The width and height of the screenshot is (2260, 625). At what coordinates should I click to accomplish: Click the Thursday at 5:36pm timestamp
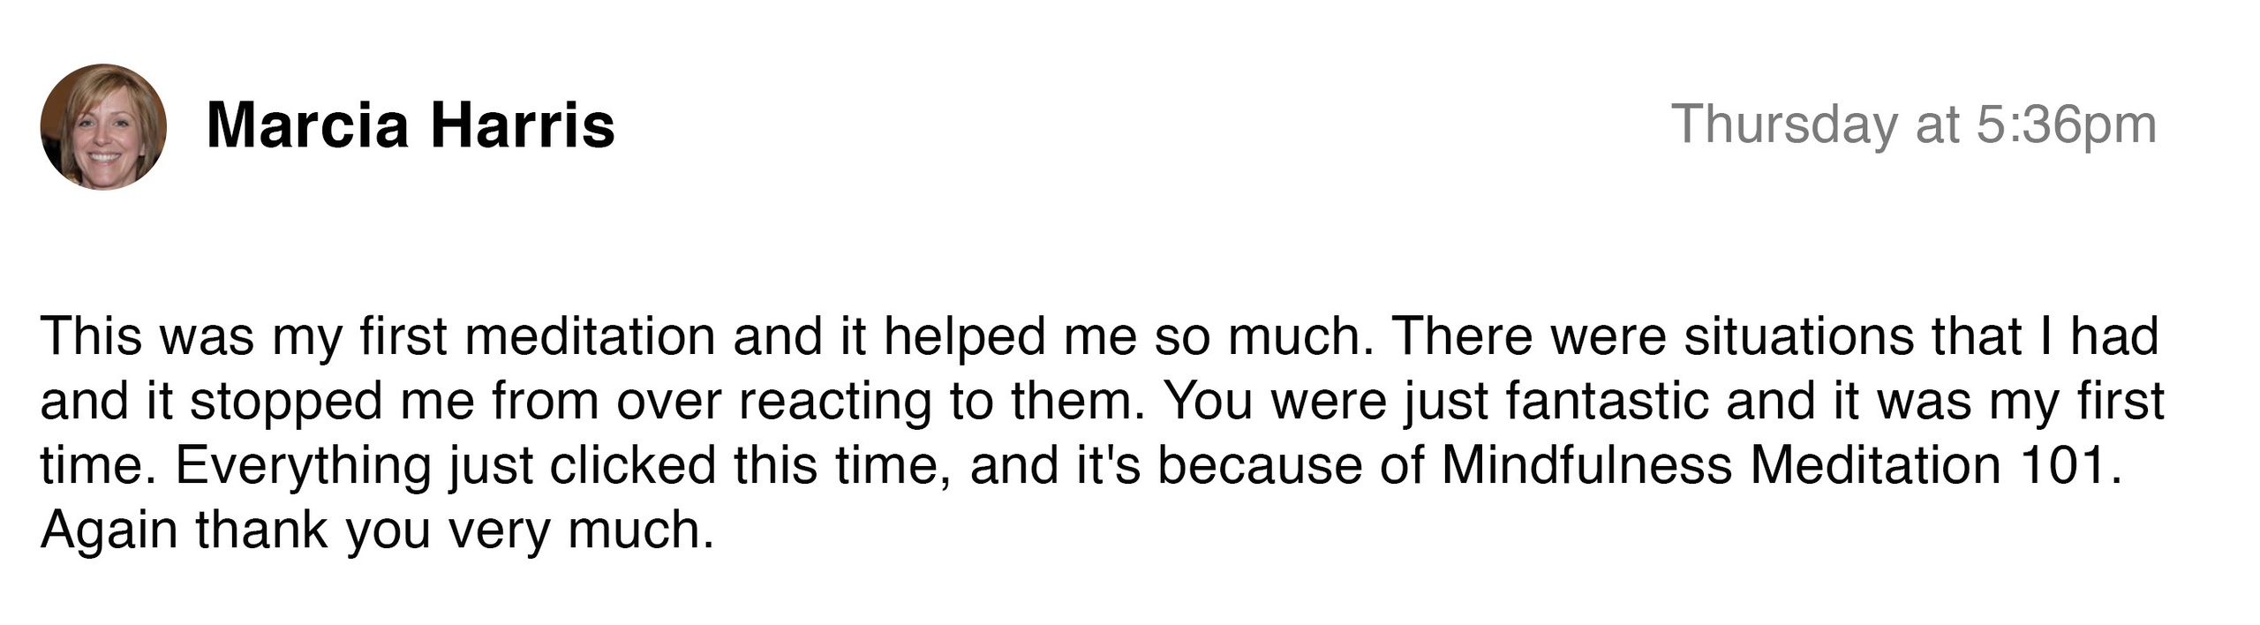click(1914, 125)
